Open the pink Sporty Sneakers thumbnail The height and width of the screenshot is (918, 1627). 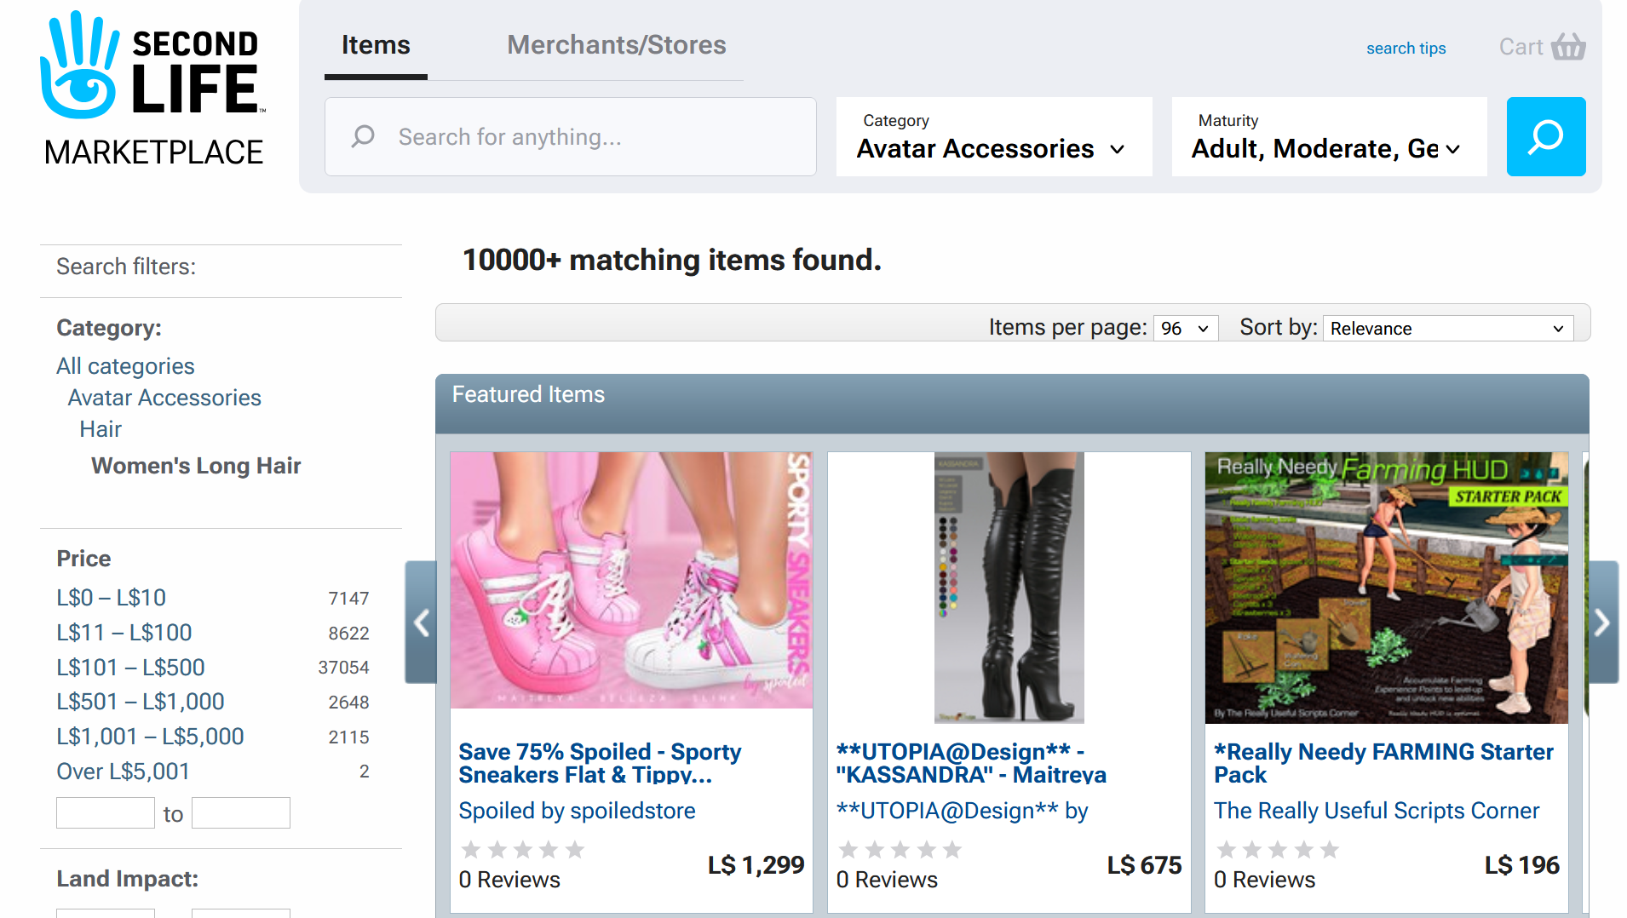pos(631,580)
